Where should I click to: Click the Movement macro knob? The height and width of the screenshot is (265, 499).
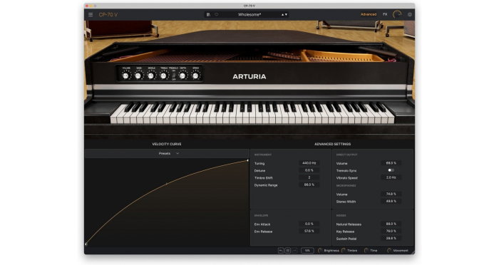(389, 251)
